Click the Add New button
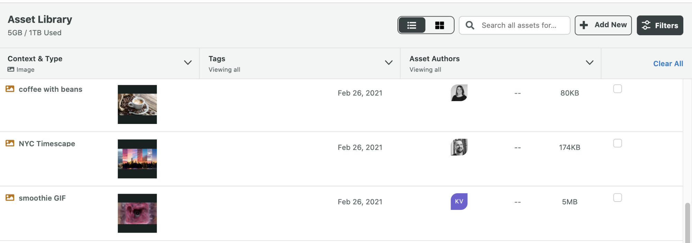The image size is (692, 243). [603, 25]
